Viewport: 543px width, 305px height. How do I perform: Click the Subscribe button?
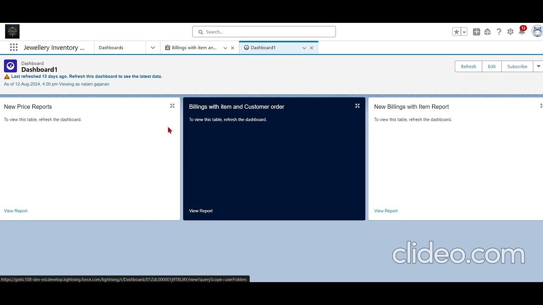coord(517,67)
